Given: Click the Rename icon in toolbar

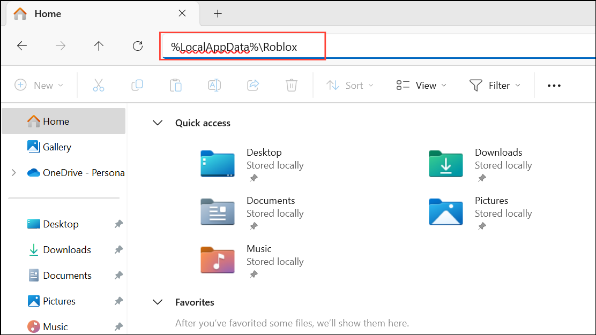Looking at the screenshot, I should click(214, 85).
